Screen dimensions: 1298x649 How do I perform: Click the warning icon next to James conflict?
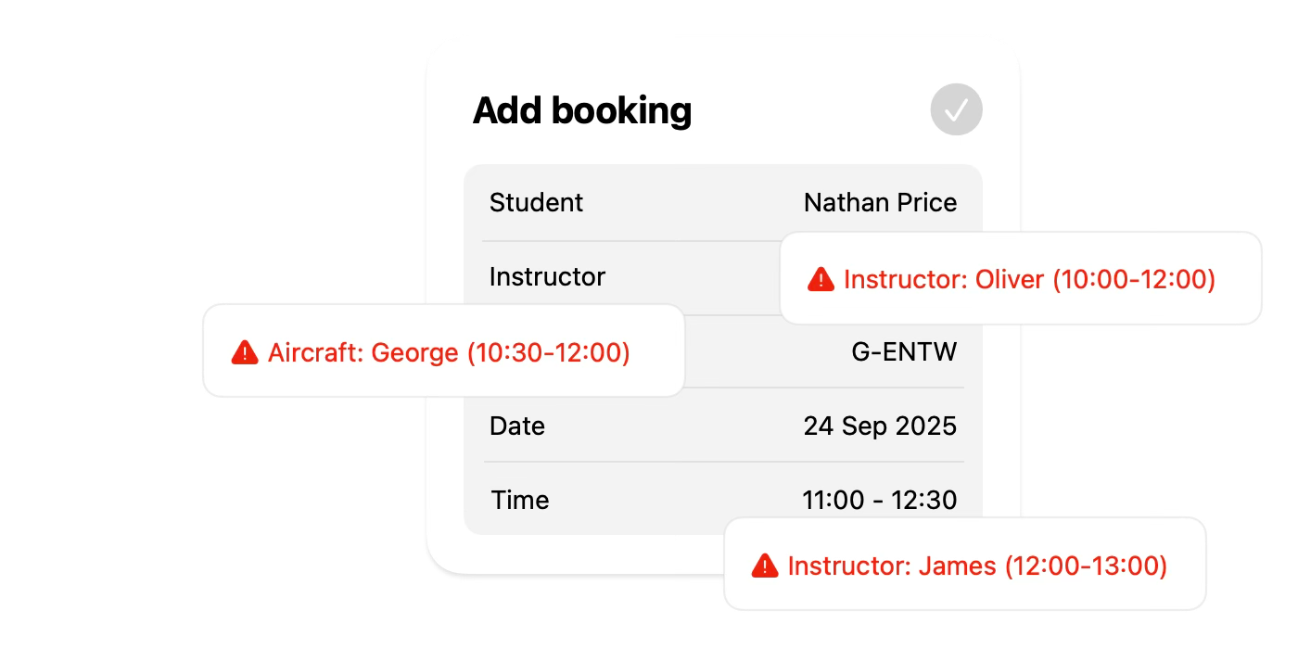[x=764, y=564]
